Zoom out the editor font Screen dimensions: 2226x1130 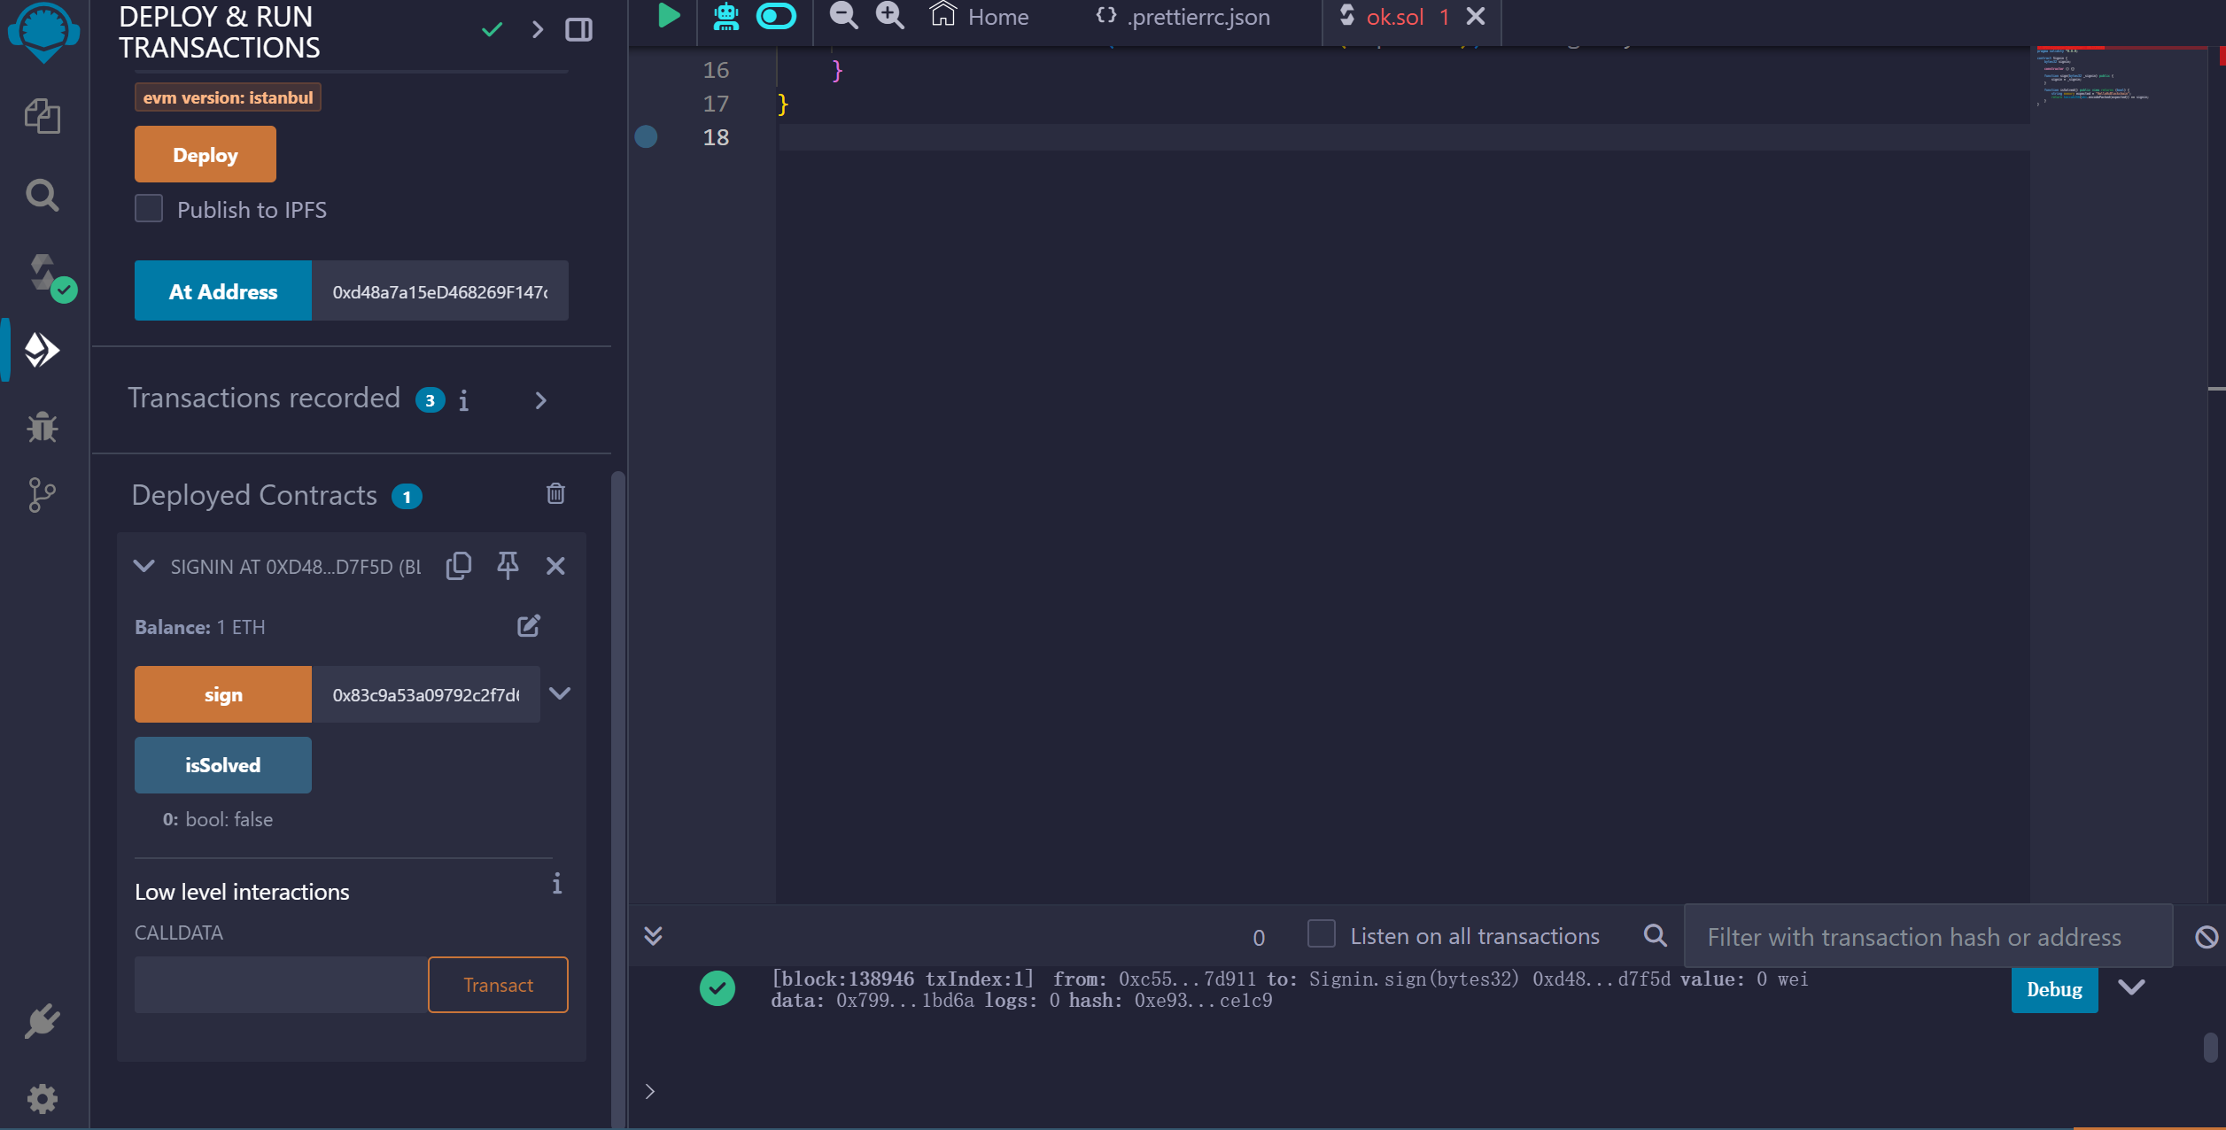point(843,16)
